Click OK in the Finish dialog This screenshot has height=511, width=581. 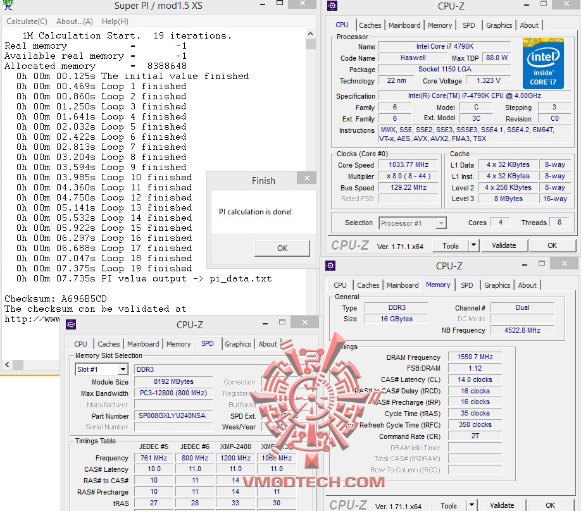282,248
